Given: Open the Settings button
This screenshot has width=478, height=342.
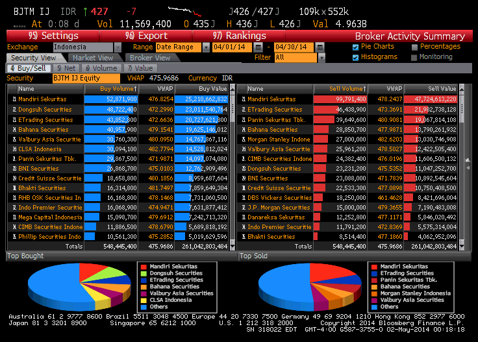Looking at the screenshot, I should pyautogui.click(x=53, y=36).
